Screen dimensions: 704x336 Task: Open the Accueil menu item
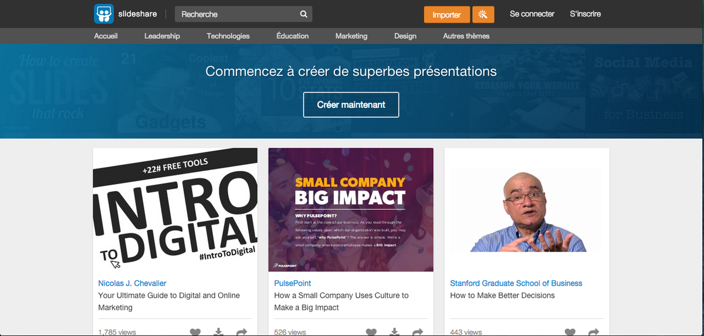pos(106,36)
